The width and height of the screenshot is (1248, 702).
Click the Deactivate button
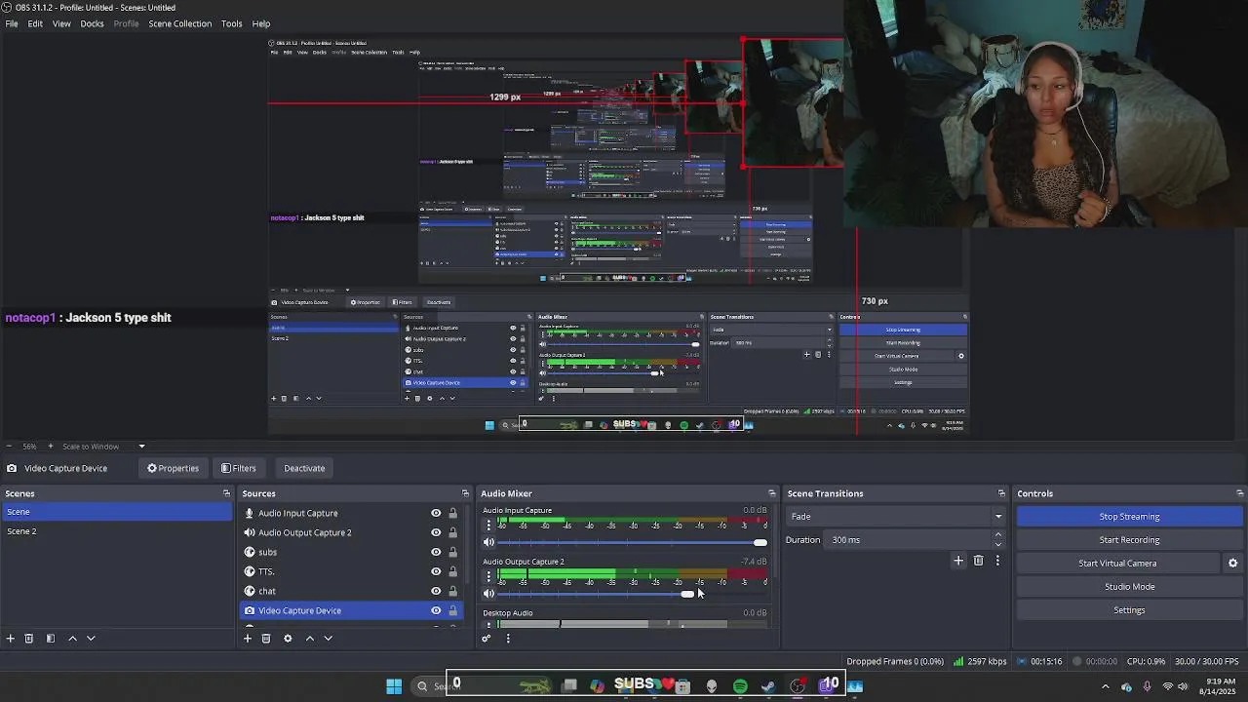304,468
